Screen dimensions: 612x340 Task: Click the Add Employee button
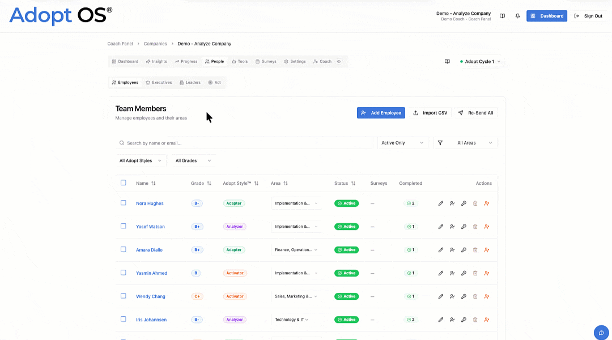tap(381, 113)
